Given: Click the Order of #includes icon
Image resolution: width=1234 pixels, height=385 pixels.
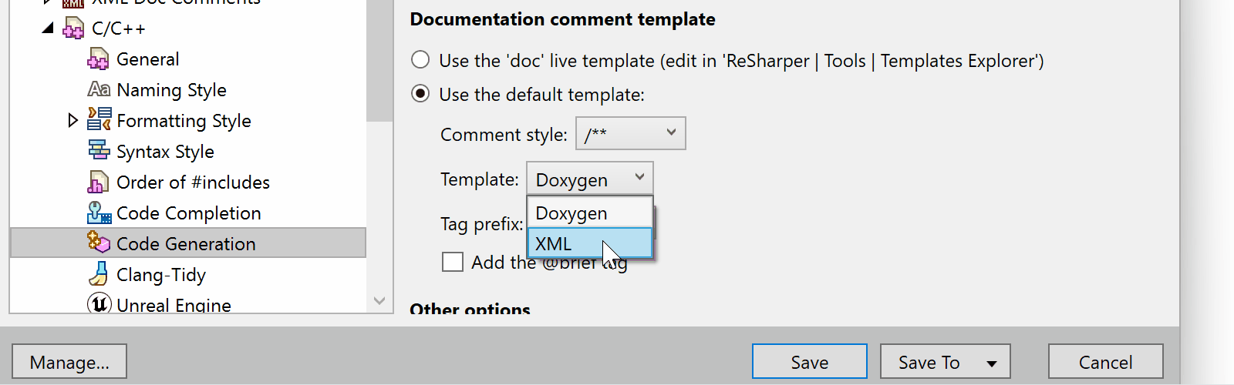Looking at the screenshot, I should click(98, 182).
